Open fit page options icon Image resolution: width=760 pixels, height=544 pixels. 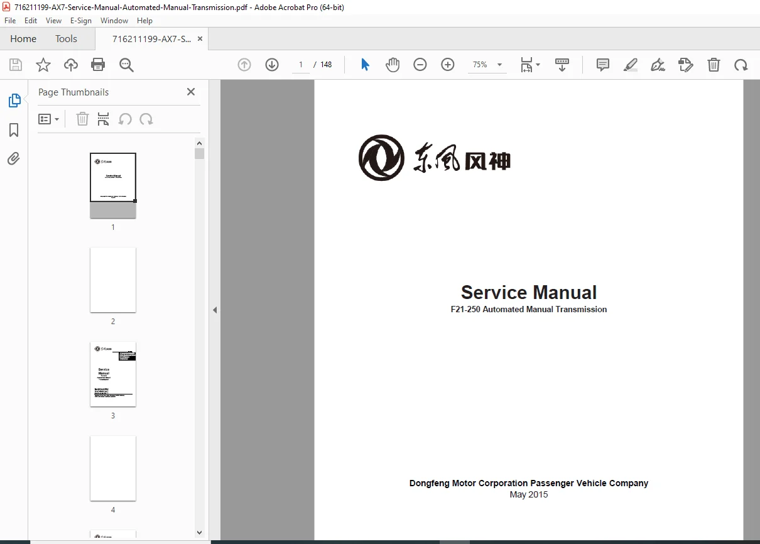[x=529, y=65]
